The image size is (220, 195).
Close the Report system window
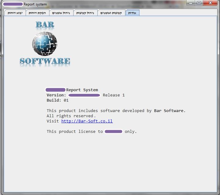coord(210,3)
